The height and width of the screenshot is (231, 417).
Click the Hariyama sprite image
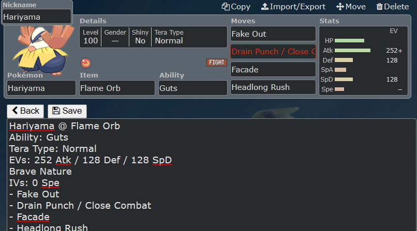point(42,49)
